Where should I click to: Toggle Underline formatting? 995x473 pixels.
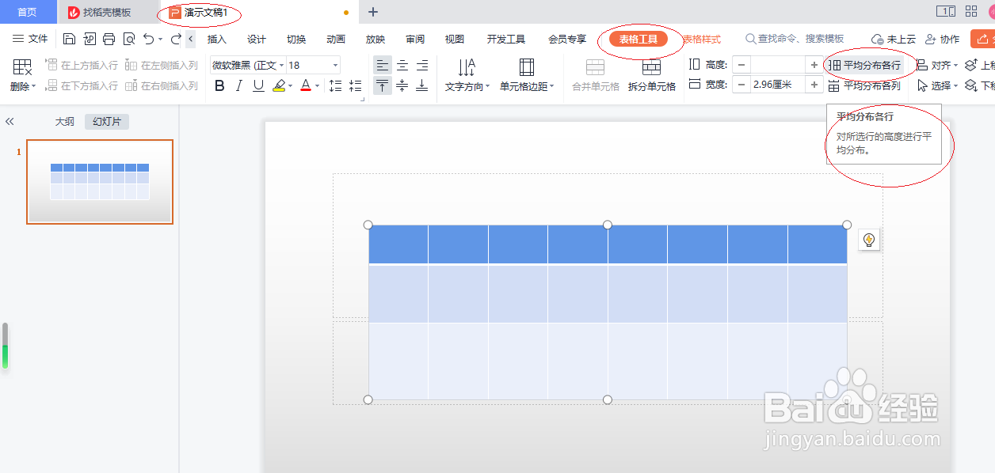(x=258, y=85)
